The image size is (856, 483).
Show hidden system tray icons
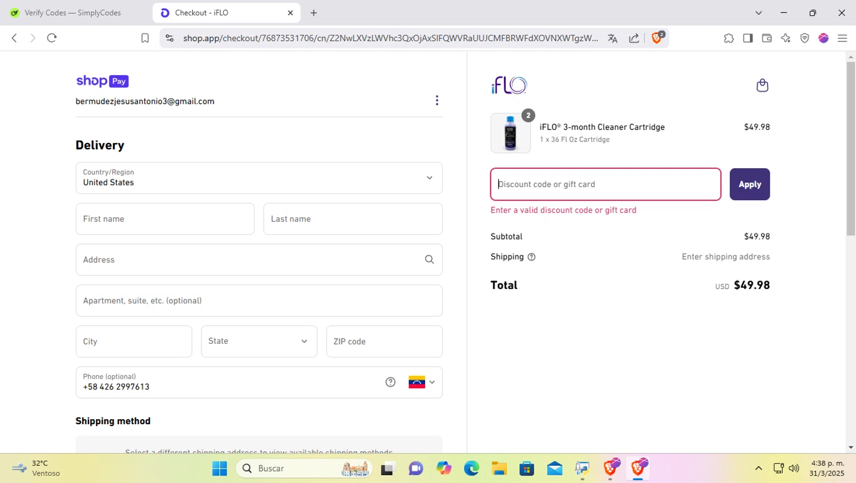[758, 468]
